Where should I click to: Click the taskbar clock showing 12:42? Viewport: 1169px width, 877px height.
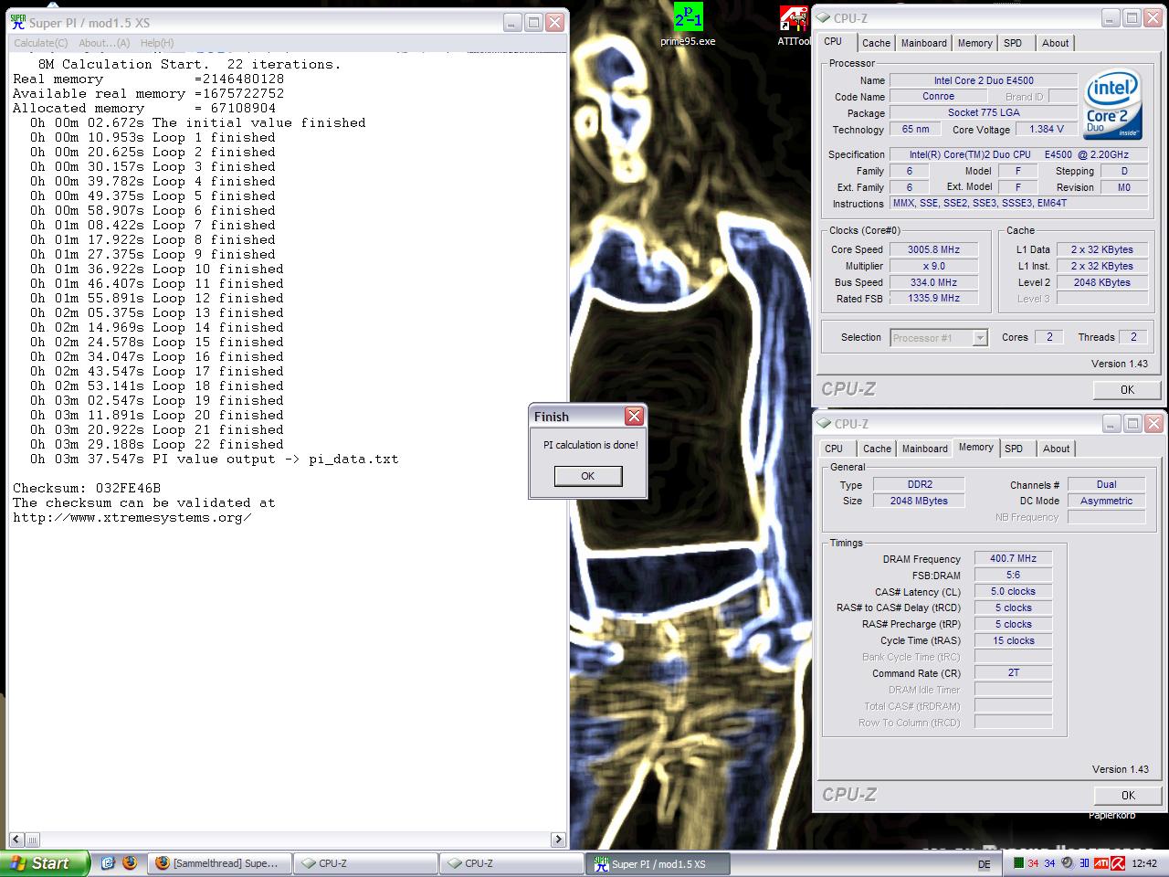[x=1144, y=863]
